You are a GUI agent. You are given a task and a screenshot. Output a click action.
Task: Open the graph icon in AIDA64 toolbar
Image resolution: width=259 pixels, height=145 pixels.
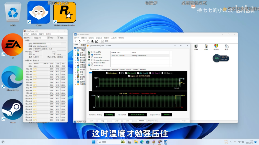pyautogui.click(x=97, y=41)
